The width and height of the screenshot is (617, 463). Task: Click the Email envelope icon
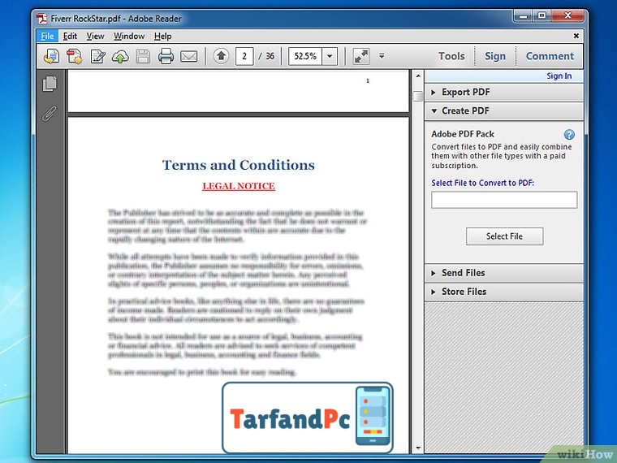pos(188,56)
